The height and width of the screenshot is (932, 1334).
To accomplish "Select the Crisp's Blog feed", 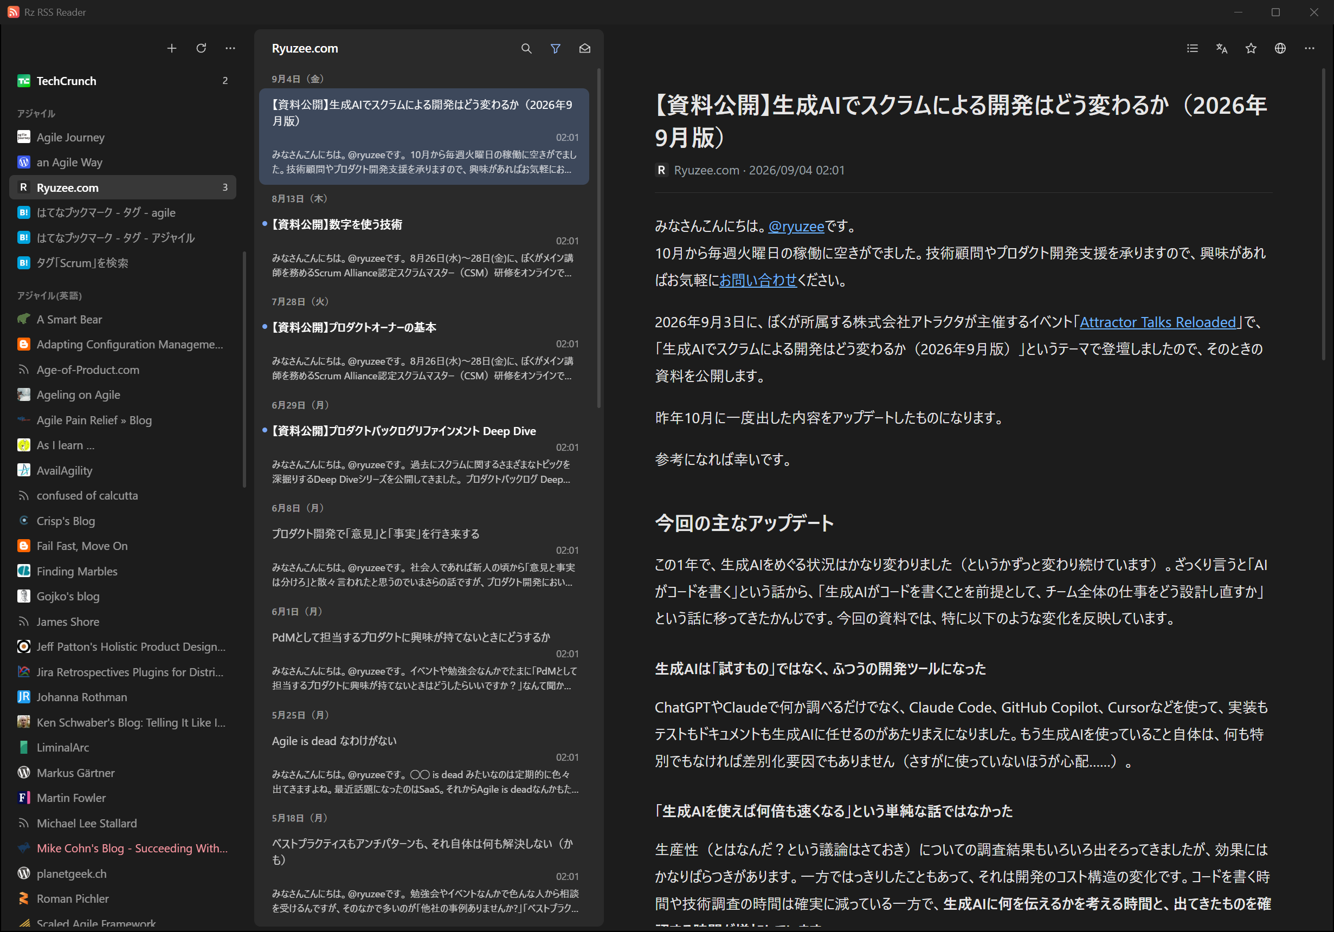I will click(x=123, y=521).
